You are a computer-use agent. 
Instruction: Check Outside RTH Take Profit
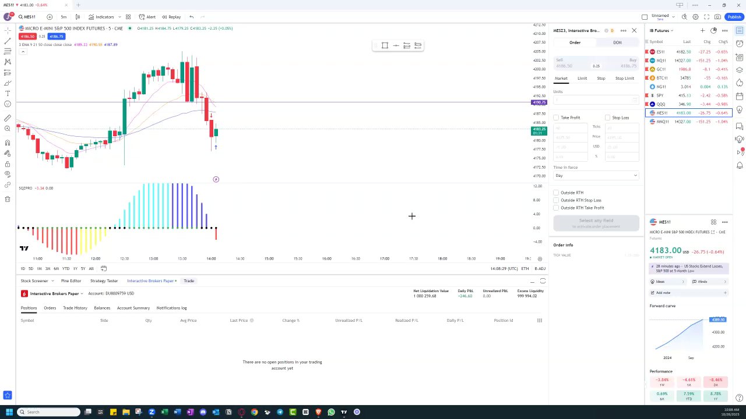point(556,208)
